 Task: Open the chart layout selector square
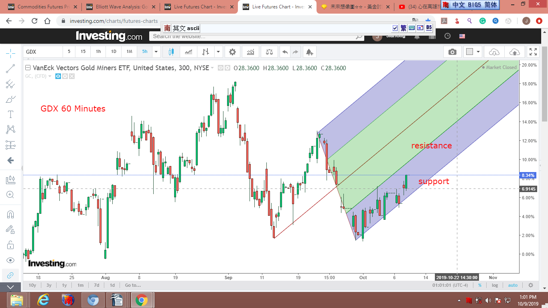pyautogui.click(x=469, y=52)
